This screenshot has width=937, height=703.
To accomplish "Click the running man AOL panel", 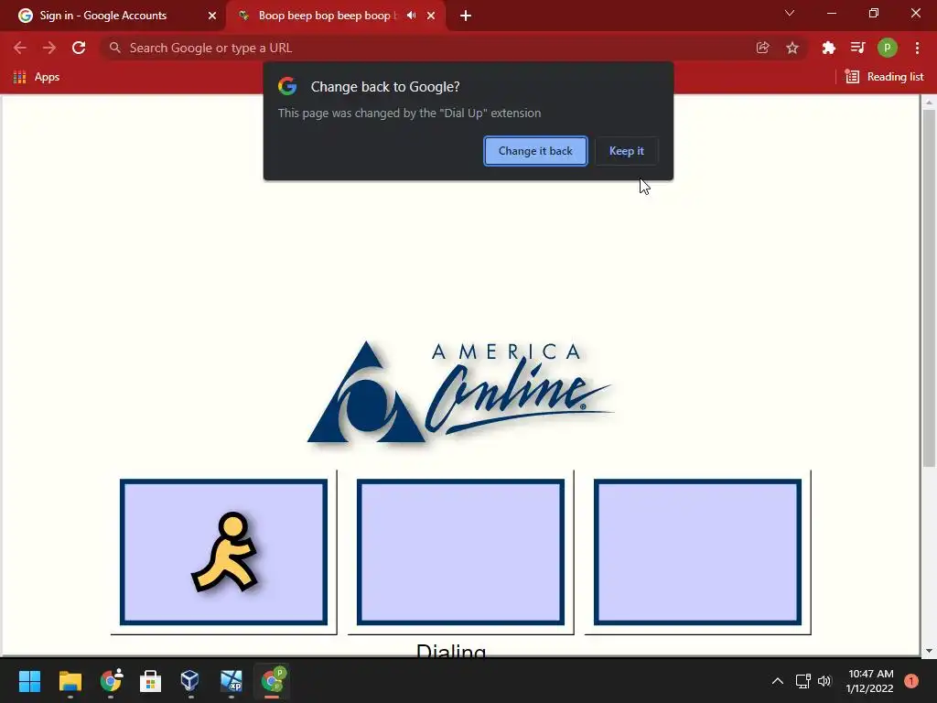I will point(223,552).
